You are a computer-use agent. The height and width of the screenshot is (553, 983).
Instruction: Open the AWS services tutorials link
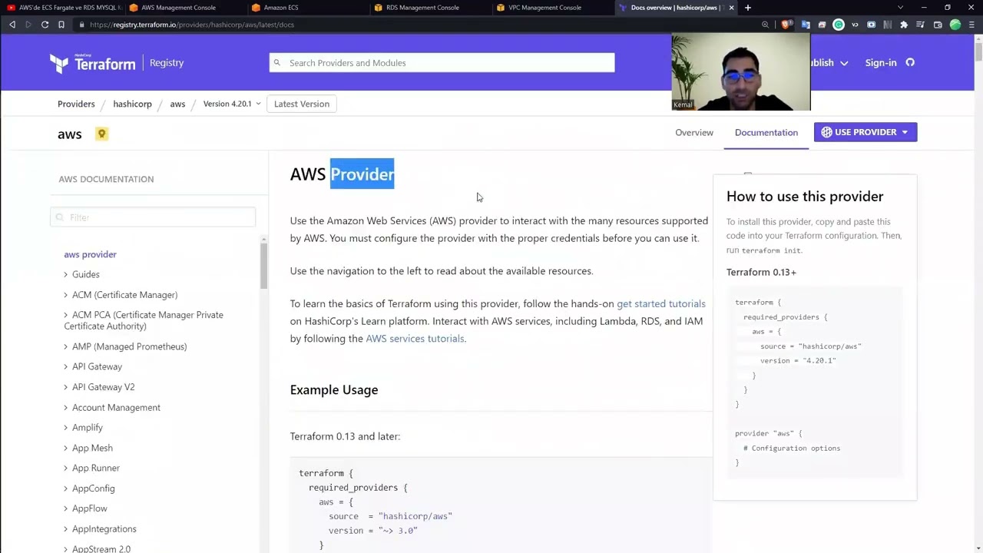tap(415, 339)
